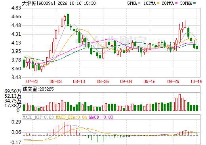Click the 3.95 price axis label
Image resolution: width=206 pixels, height=145 pixels.
tap(16, 51)
